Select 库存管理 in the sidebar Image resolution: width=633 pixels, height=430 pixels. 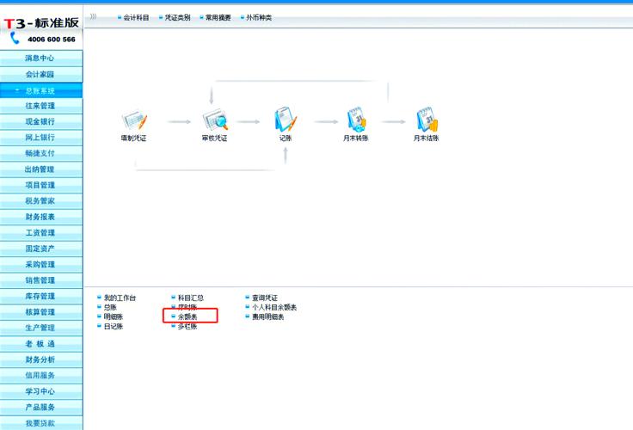coord(41,296)
